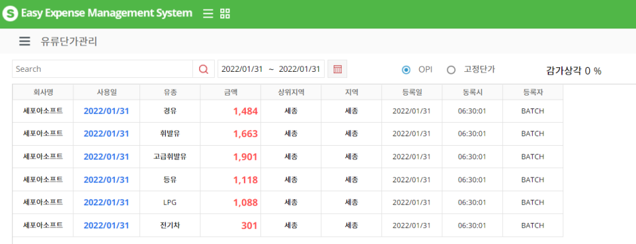Sort by the 금액 column header
The height and width of the screenshot is (244, 636).
(230, 92)
